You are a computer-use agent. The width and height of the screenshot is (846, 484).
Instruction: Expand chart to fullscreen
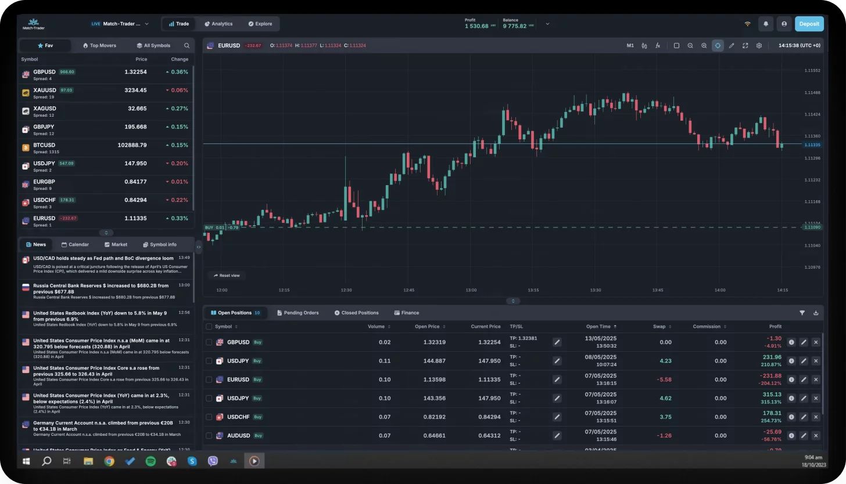point(745,45)
